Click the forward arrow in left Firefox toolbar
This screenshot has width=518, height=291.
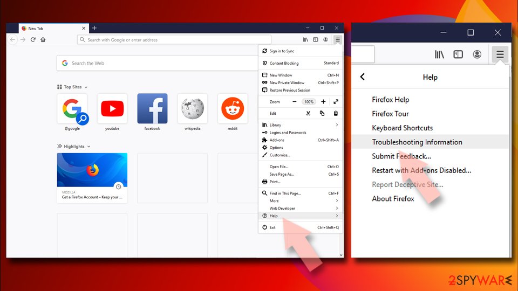[23, 39]
